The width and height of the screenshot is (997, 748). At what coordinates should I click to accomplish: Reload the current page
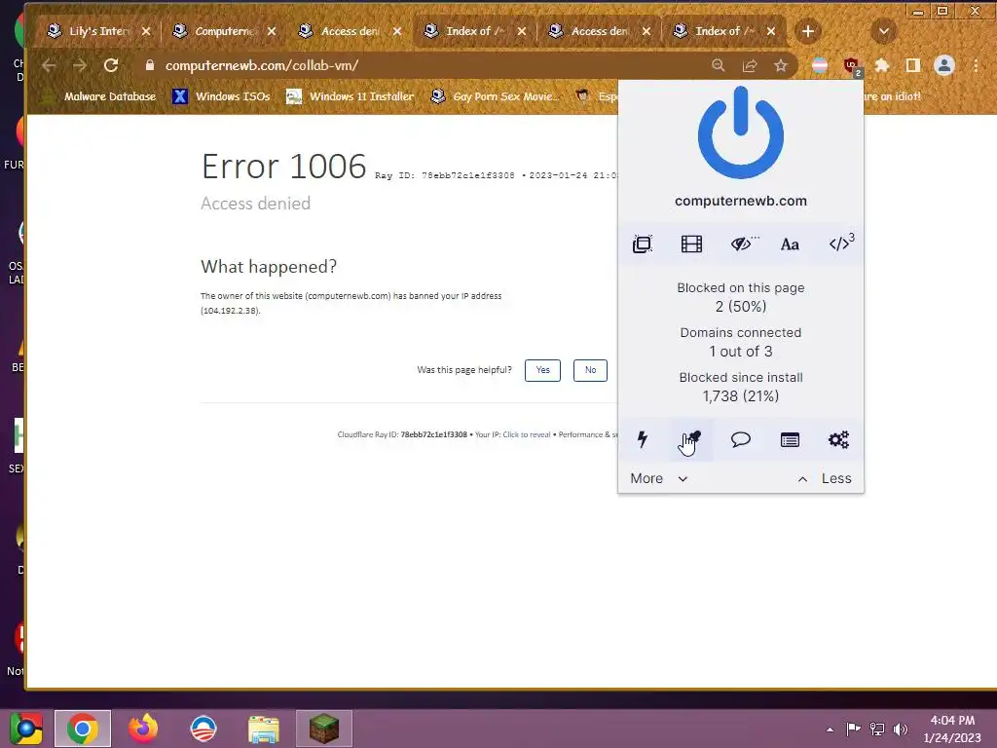[x=111, y=65]
